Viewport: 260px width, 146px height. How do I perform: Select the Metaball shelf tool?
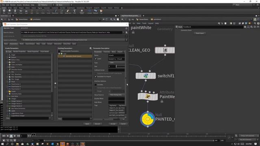coord(95,11)
